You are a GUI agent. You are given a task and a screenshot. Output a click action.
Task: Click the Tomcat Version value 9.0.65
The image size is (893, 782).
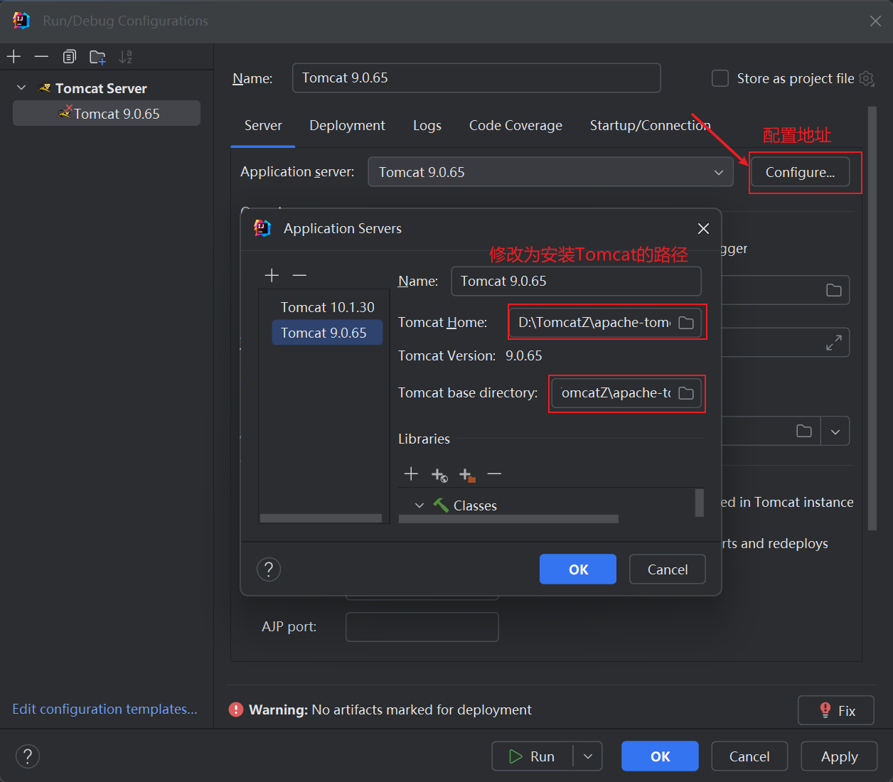(524, 355)
